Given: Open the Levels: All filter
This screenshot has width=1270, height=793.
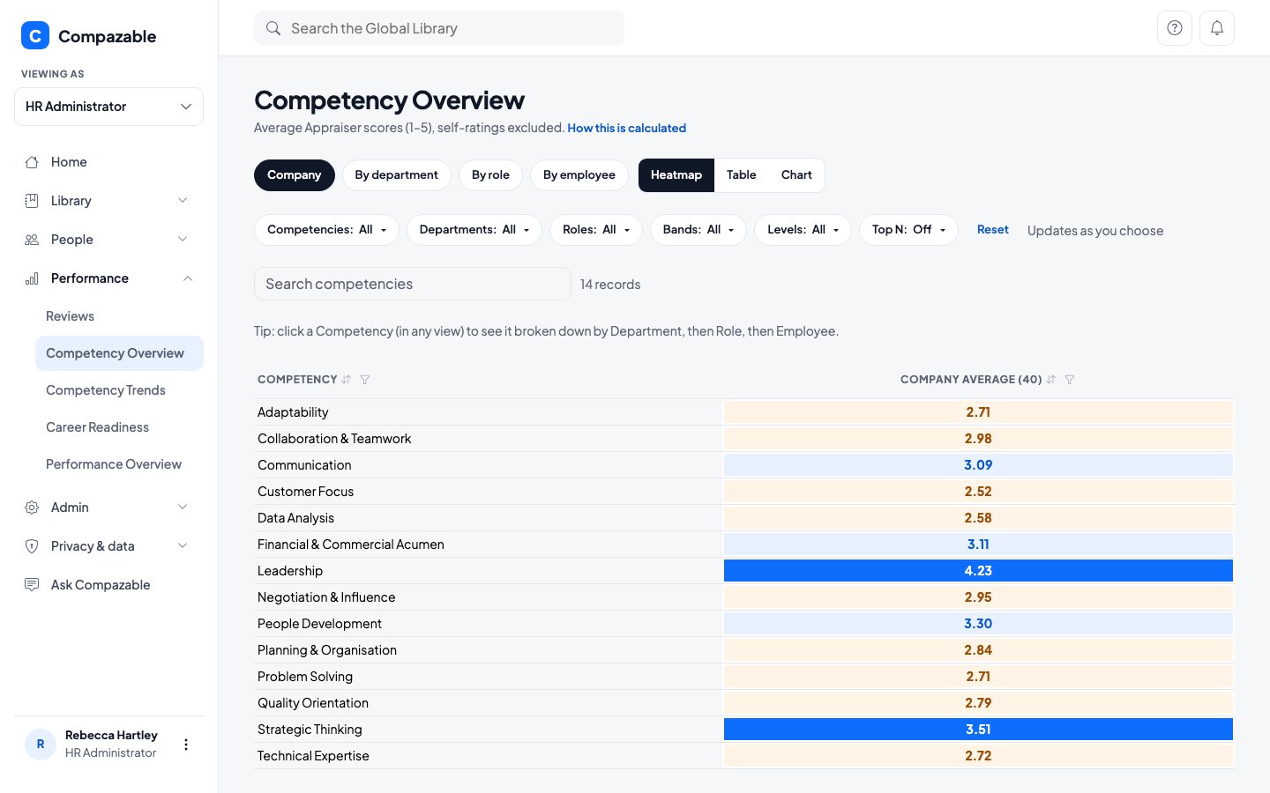Looking at the screenshot, I should [x=803, y=230].
